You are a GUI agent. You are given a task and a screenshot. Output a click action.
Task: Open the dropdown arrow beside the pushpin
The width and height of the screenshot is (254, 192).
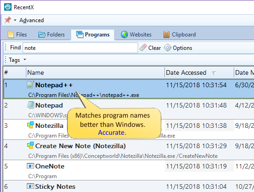click(x=15, y=20)
